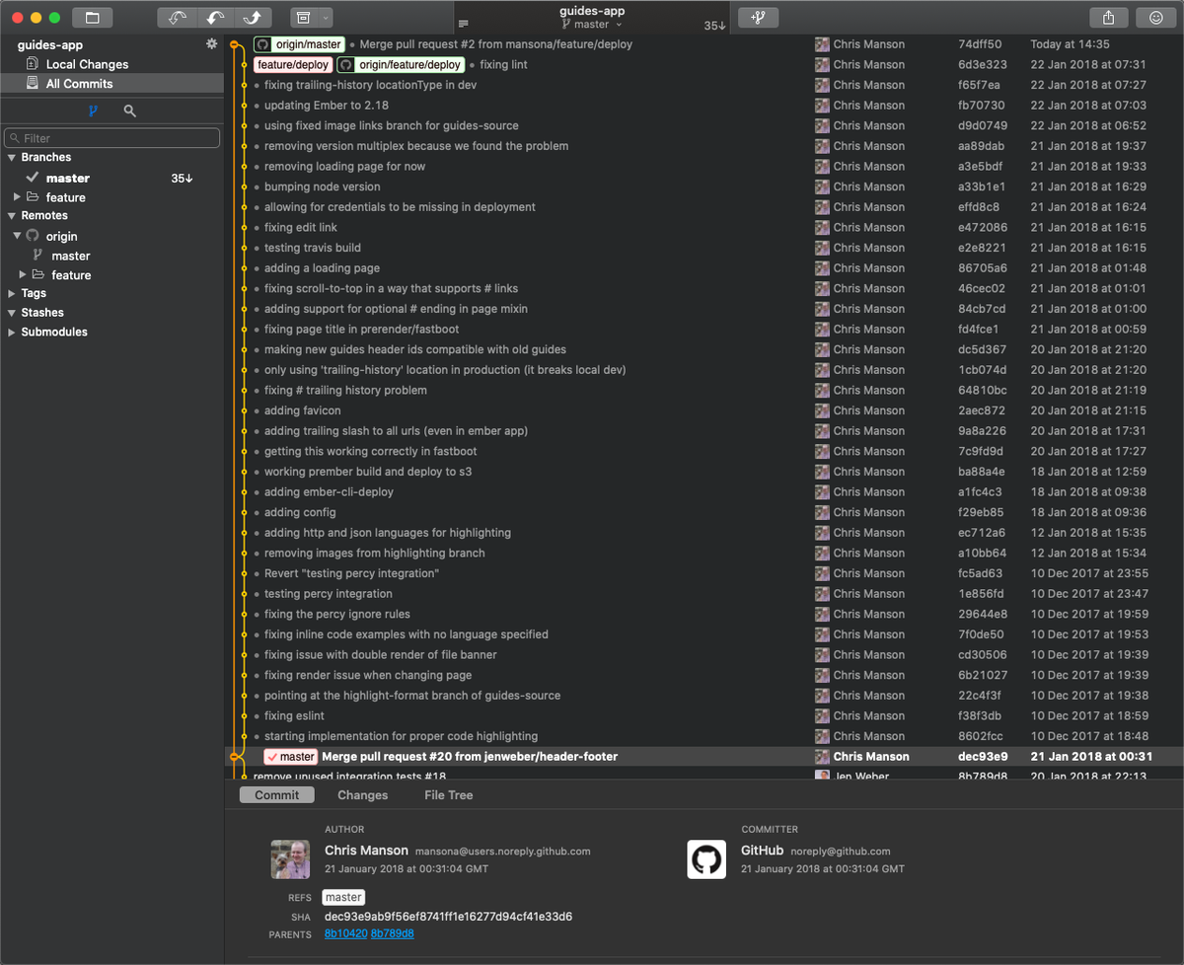Click the Push toolbar button
This screenshot has width=1184, height=965.
[255, 17]
